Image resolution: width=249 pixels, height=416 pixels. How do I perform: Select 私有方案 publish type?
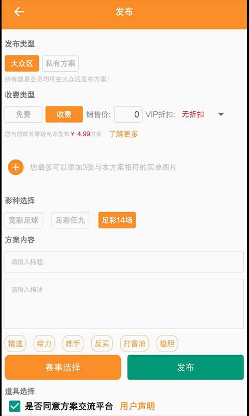(x=60, y=63)
